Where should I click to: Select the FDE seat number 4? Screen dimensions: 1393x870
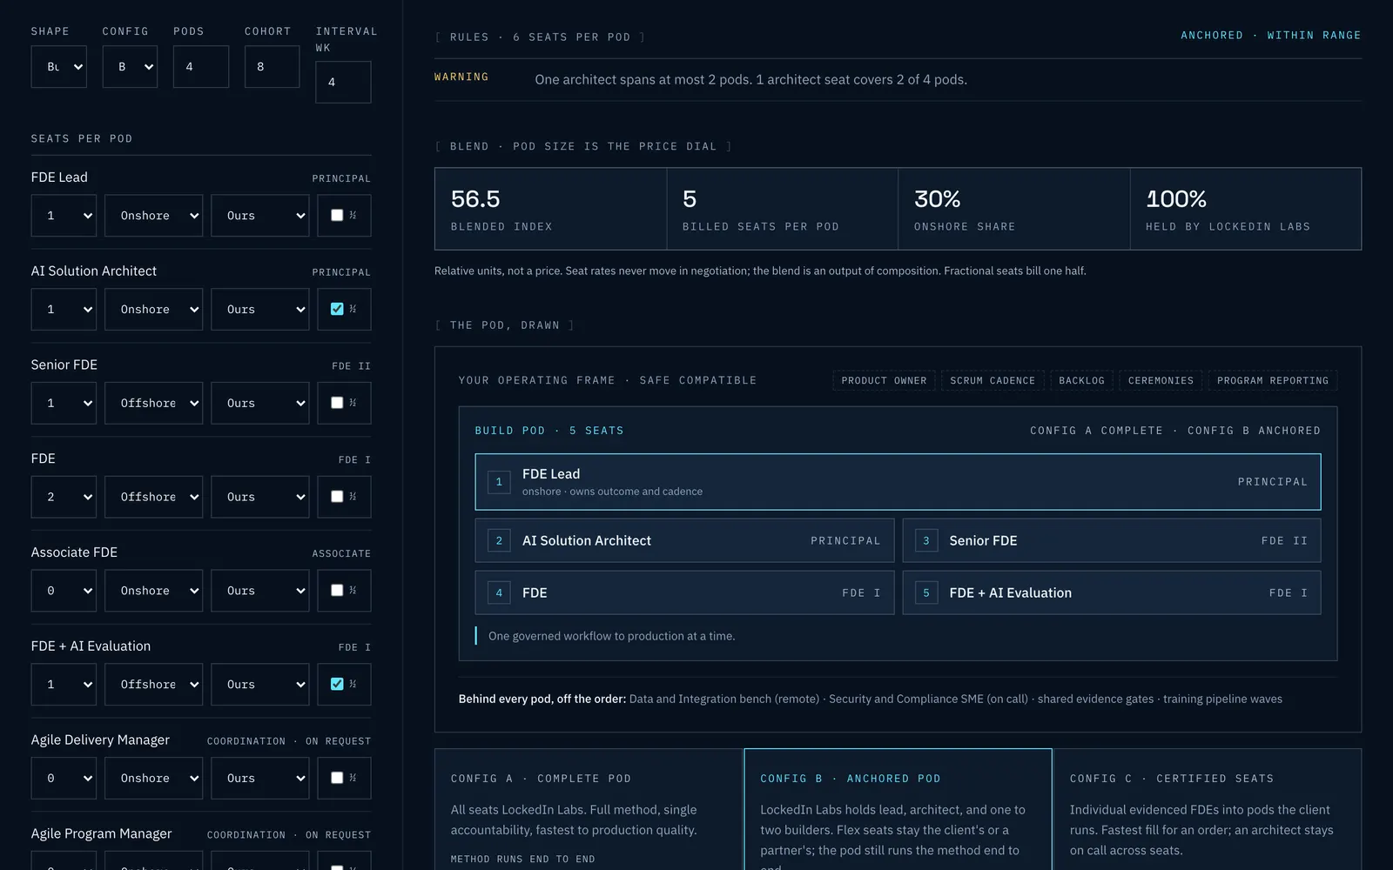pyautogui.click(x=684, y=592)
